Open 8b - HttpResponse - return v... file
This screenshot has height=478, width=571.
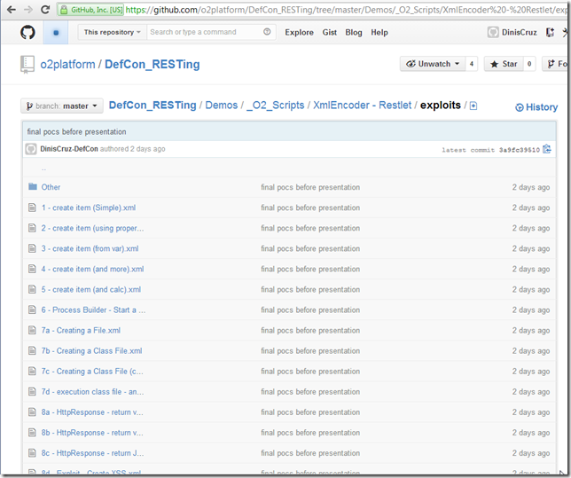pos(92,433)
